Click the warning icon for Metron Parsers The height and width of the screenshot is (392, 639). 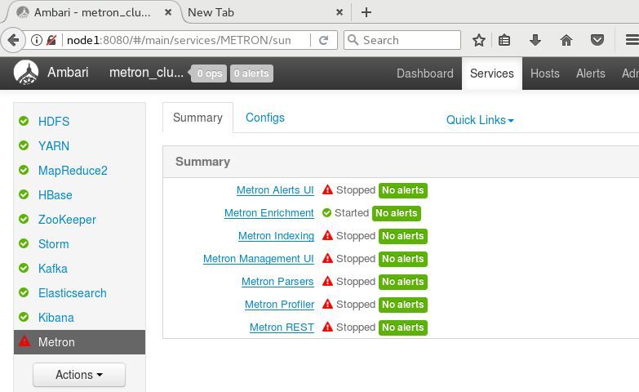click(327, 281)
